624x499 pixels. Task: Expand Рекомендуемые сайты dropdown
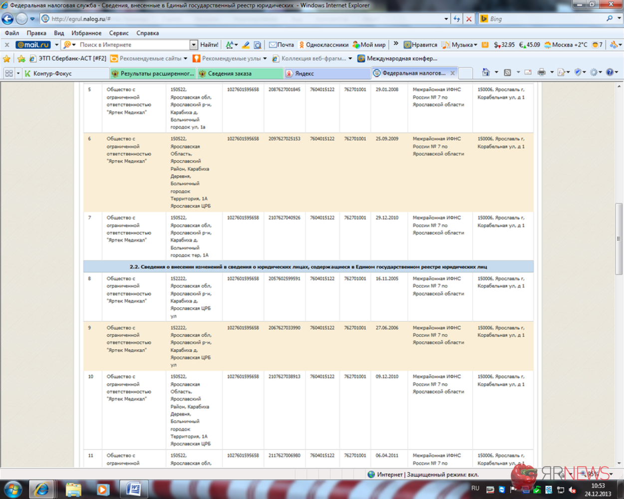pos(185,59)
